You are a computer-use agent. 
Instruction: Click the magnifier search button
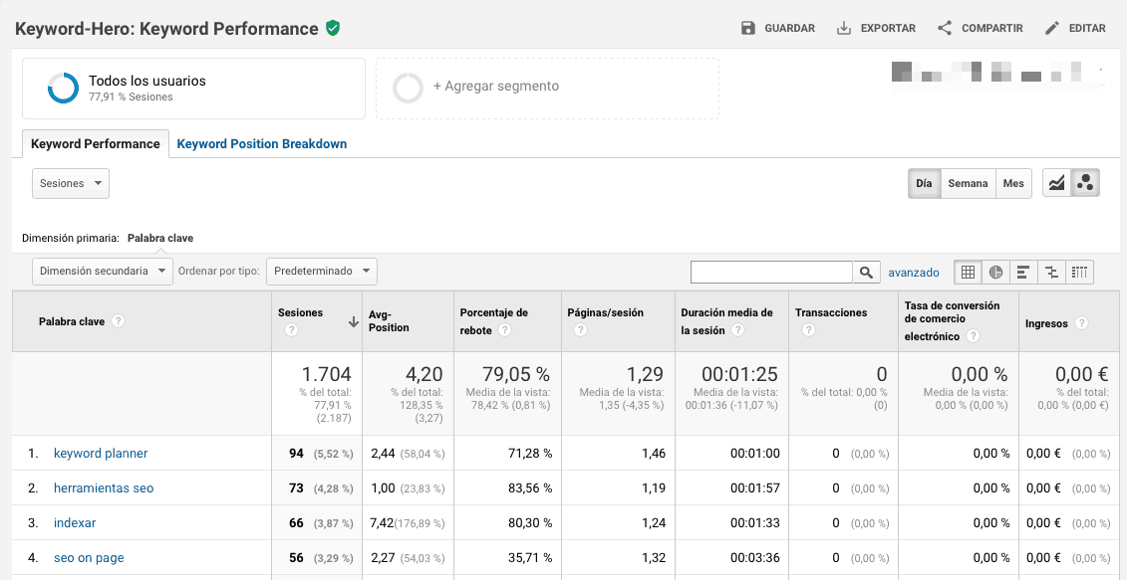click(x=867, y=272)
